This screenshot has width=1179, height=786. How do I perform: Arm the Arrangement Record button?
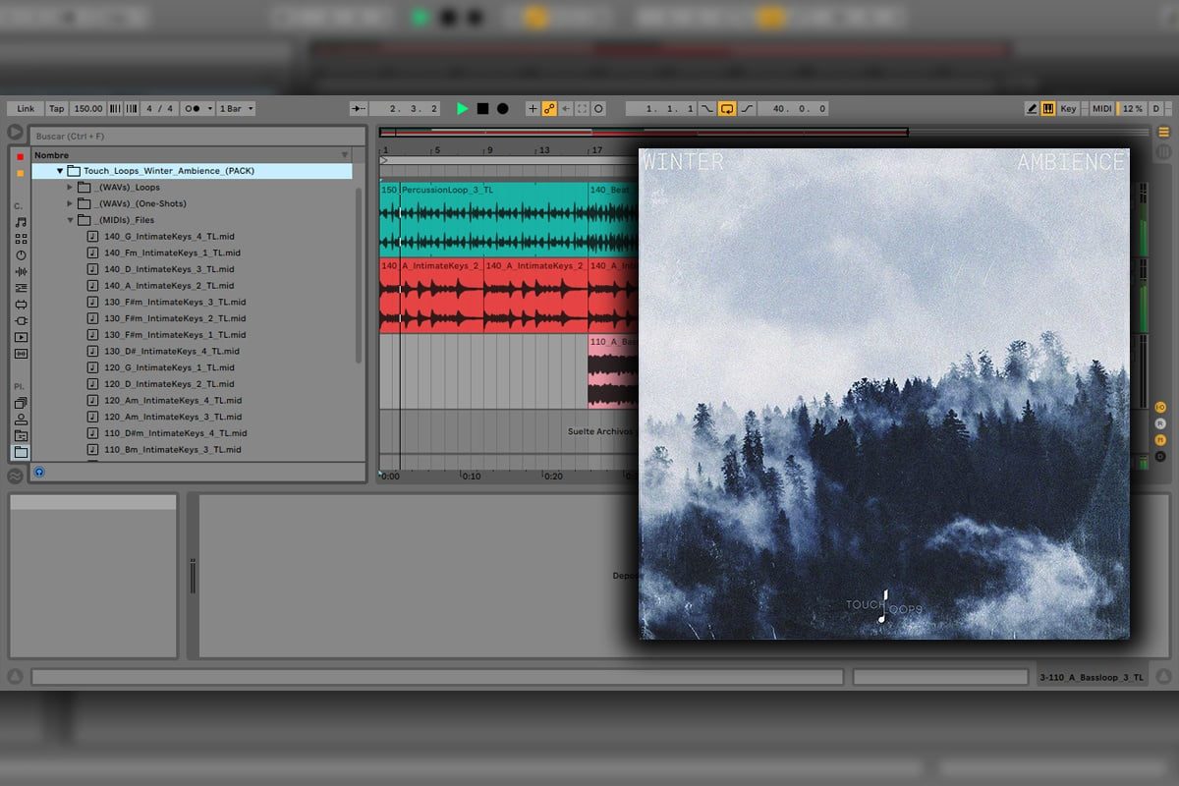click(x=502, y=109)
